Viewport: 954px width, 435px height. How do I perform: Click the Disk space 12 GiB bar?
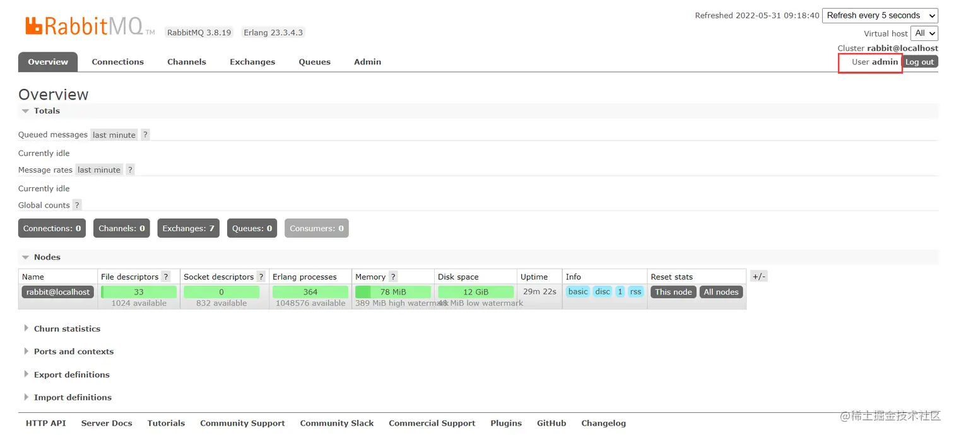point(476,292)
